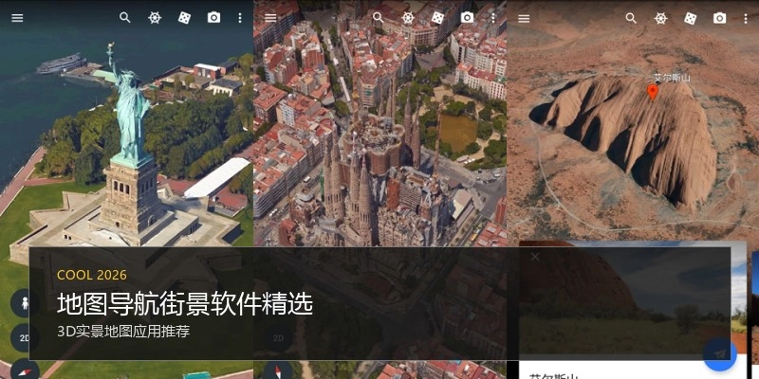
Task: Select the red location pin on the rock
Action: (x=653, y=92)
